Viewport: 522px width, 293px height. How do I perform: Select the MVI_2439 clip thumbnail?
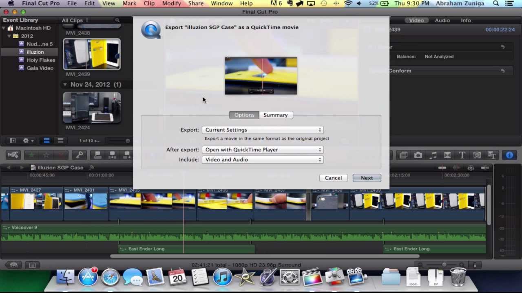pos(92,54)
